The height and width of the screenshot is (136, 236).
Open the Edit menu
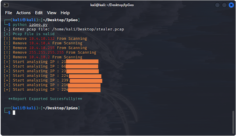(x=39, y=13)
